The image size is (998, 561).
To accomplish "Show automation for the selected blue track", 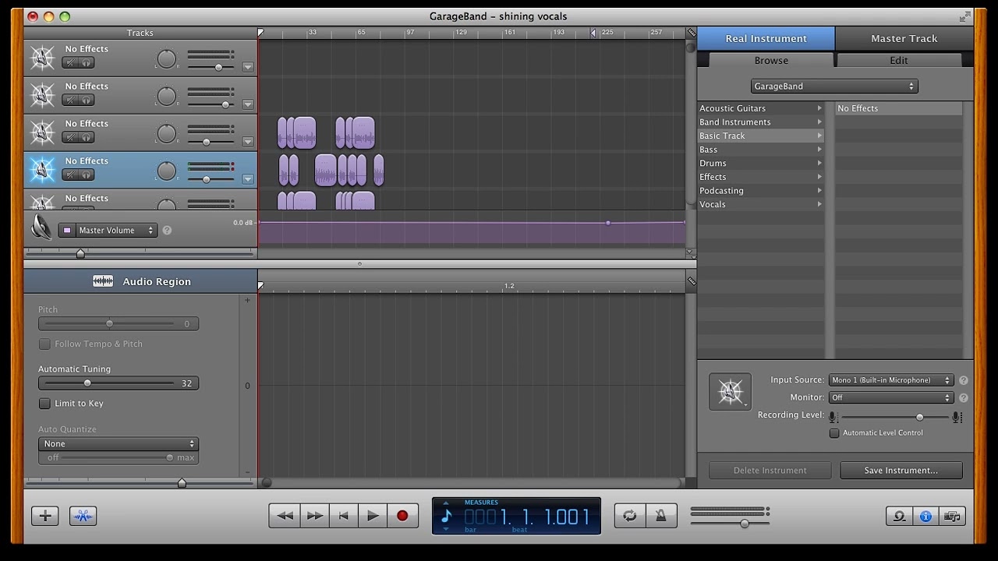I will 248,179.
